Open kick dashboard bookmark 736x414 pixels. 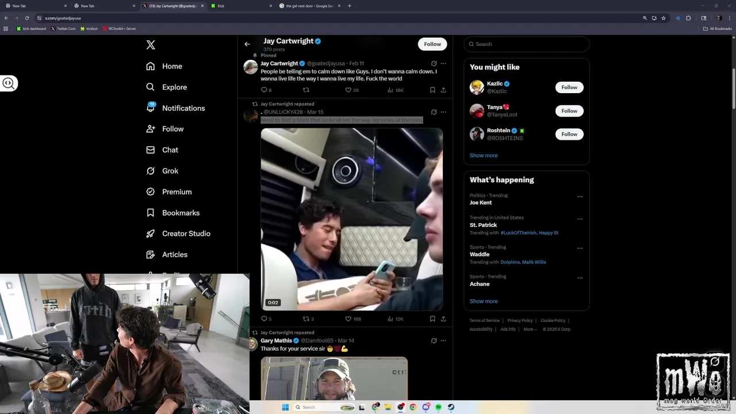pos(32,29)
